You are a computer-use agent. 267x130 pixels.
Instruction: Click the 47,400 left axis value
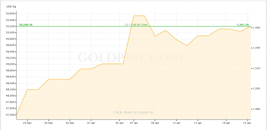(x=11, y=115)
